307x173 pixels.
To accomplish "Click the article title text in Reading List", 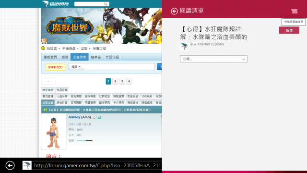I will point(213,33).
